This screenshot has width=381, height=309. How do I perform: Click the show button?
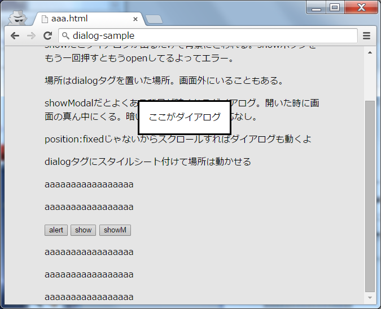click(83, 230)
